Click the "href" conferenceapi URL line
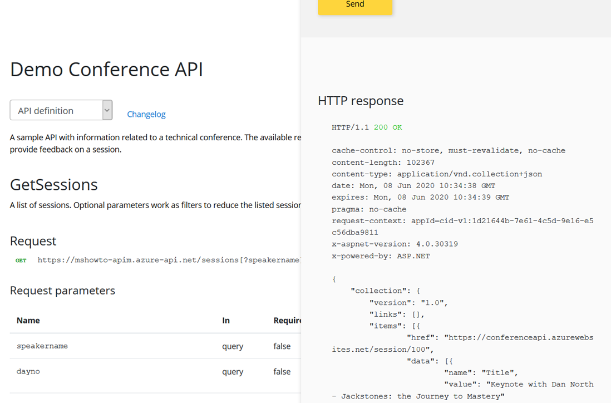 coord(462,343)
